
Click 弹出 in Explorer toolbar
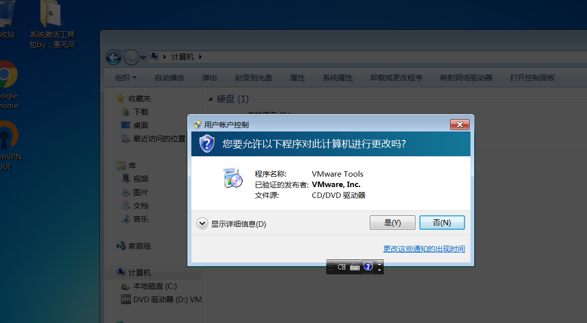tap(209, 77)
